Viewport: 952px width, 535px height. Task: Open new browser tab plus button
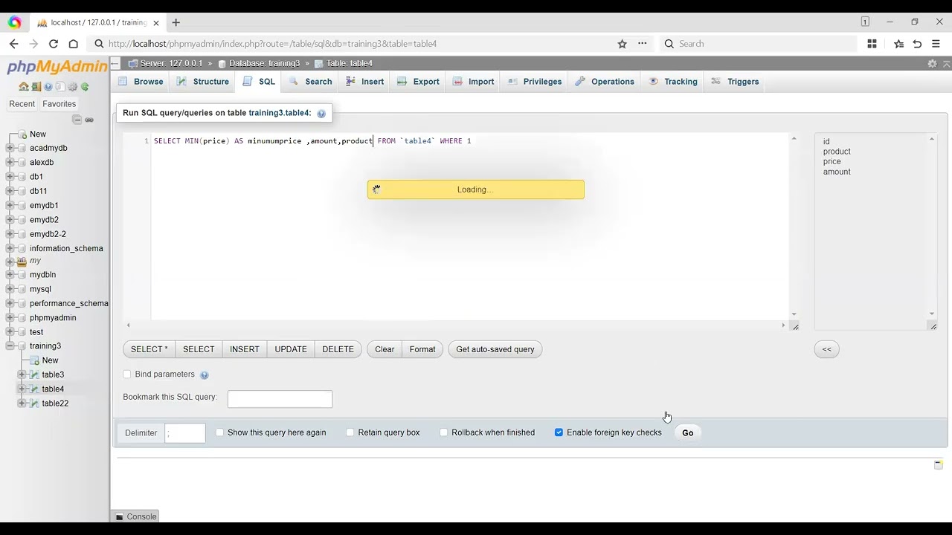(176, 22)
